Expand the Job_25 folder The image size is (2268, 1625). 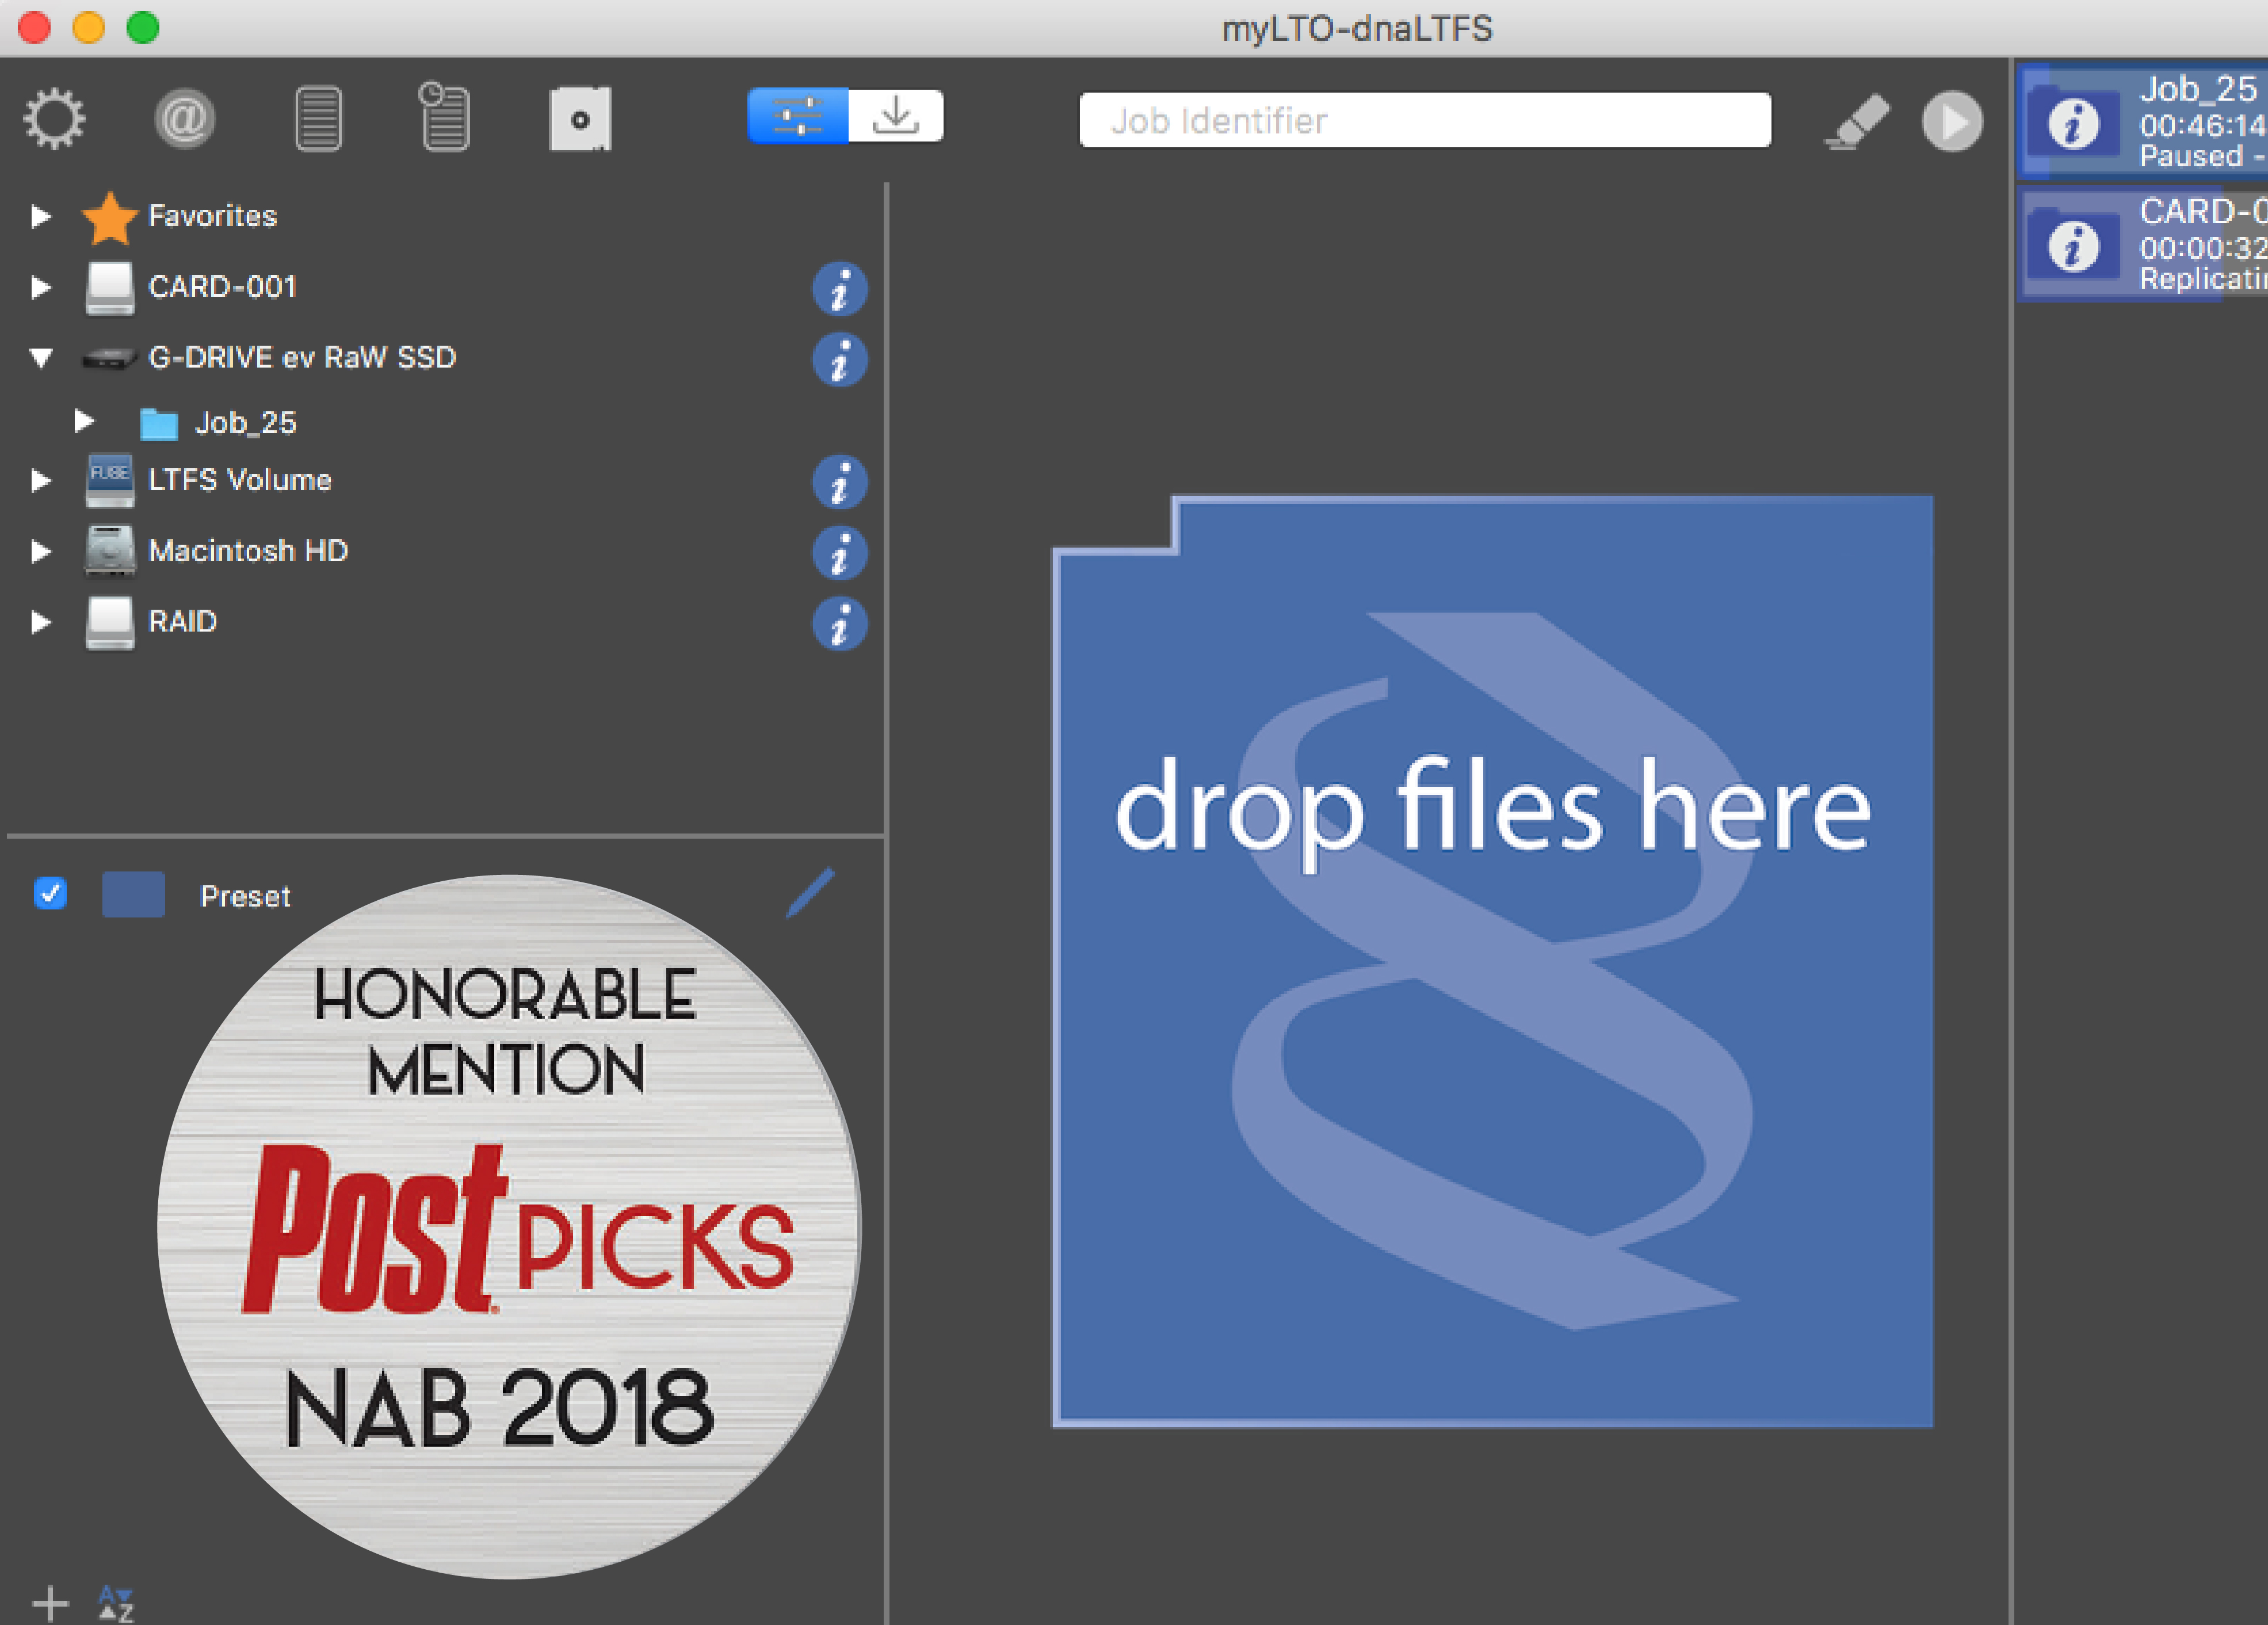[84, 422]
